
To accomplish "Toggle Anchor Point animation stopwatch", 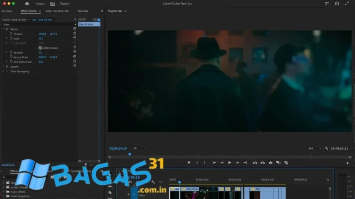I will [x=11, y=57].
